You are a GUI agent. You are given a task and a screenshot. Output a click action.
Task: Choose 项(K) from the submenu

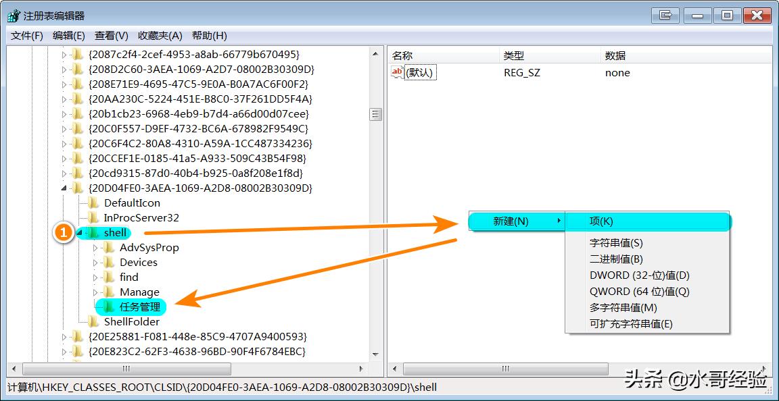[647, 221]
